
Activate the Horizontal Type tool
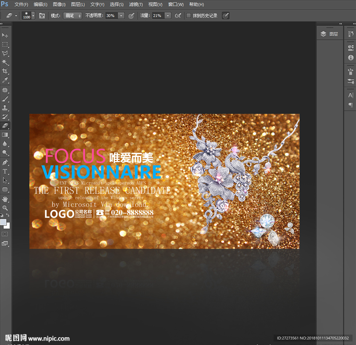point(5,171)
